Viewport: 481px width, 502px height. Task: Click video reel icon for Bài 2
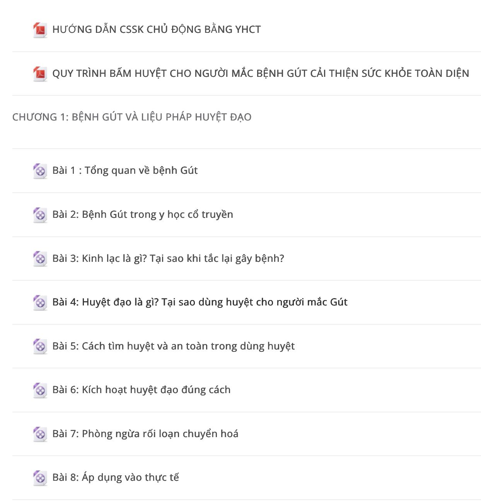40,215
